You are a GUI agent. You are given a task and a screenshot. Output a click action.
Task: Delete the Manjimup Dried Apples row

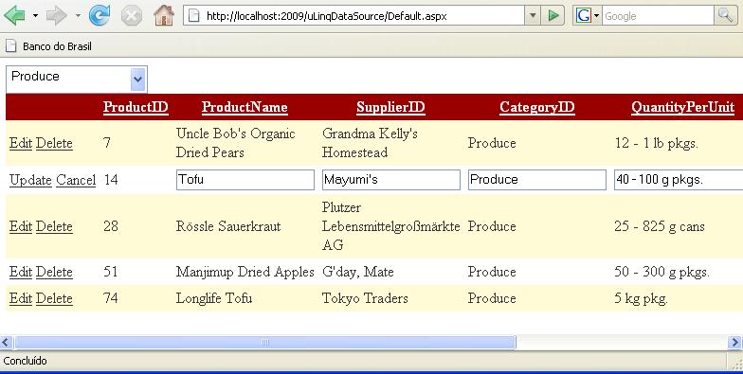coord(54,272)
